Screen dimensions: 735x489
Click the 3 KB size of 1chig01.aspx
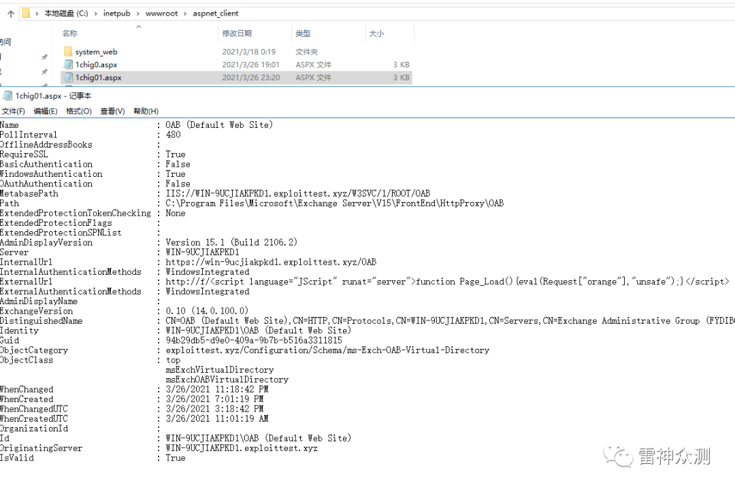coord(402,78)
